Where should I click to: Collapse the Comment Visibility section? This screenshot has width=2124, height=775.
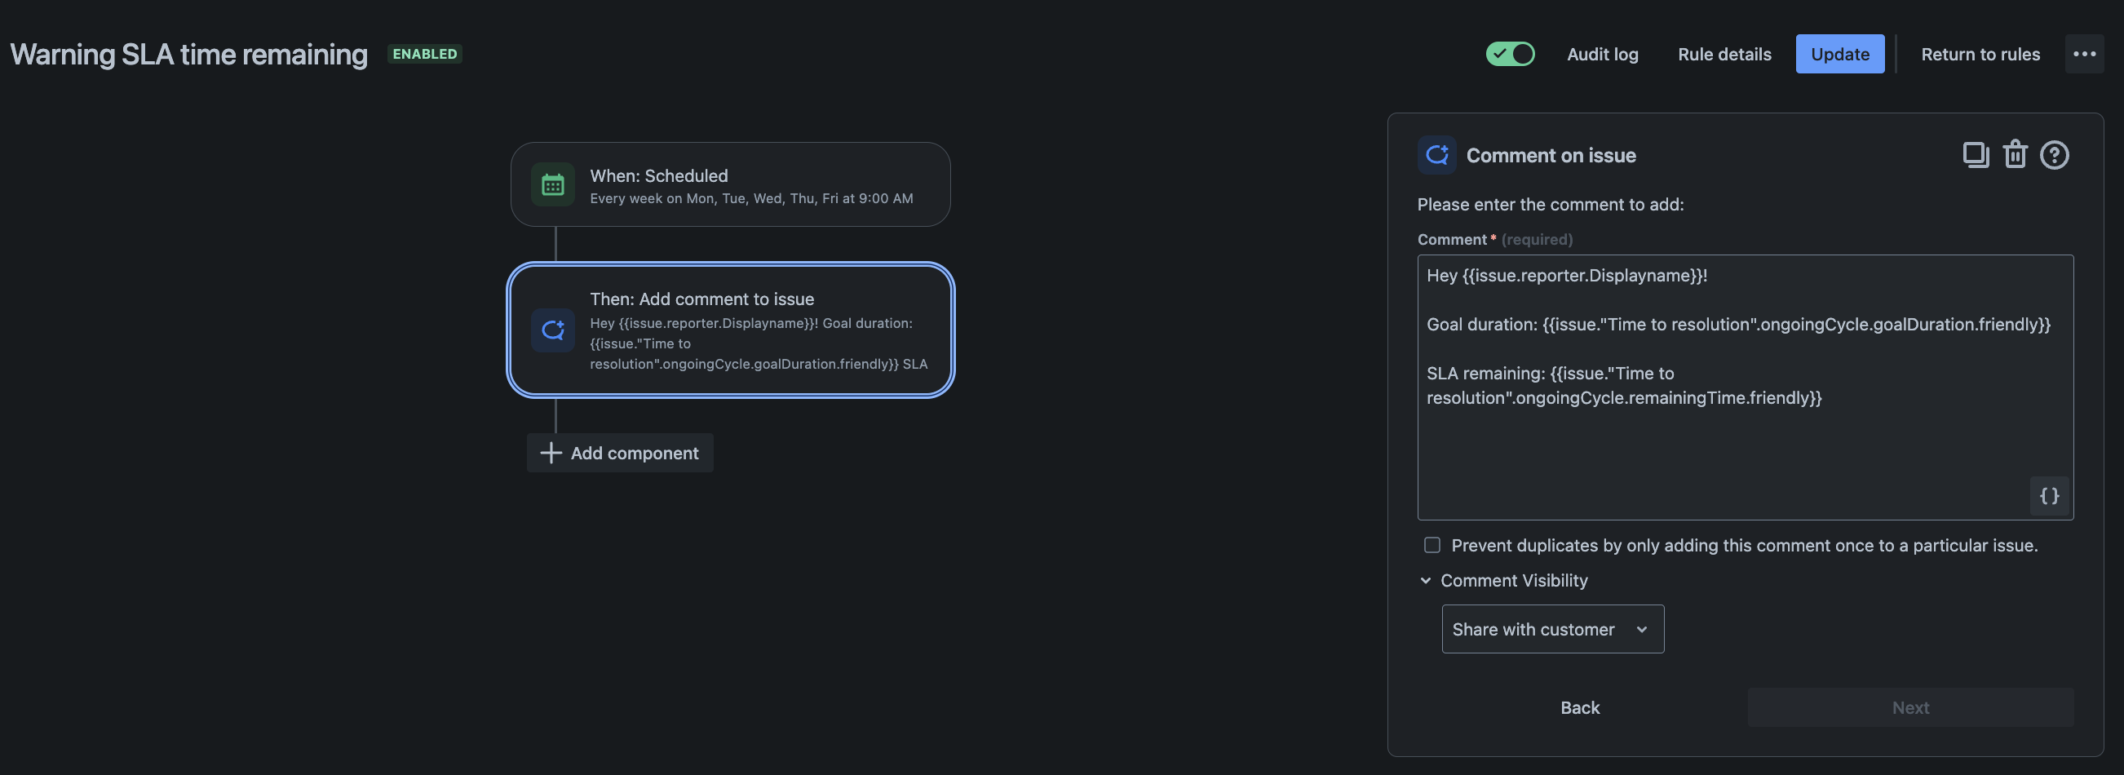1426,580
